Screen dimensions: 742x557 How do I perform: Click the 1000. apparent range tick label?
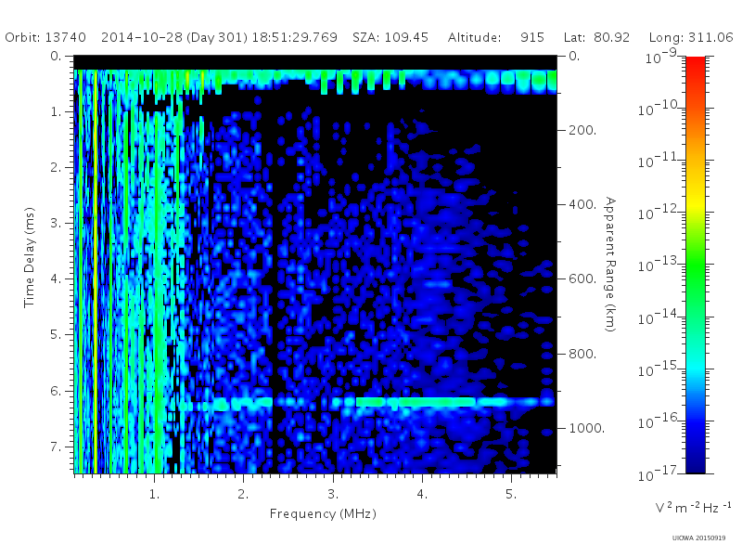(587, 428)
